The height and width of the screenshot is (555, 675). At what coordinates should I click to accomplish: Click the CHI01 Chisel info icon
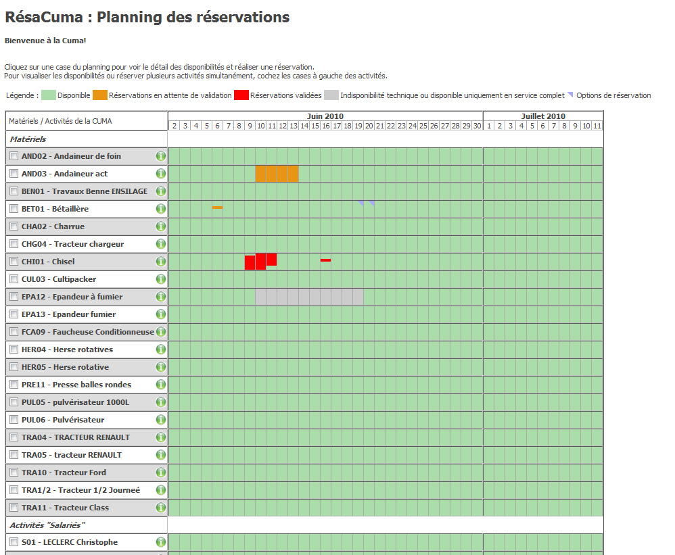(161, 262)
